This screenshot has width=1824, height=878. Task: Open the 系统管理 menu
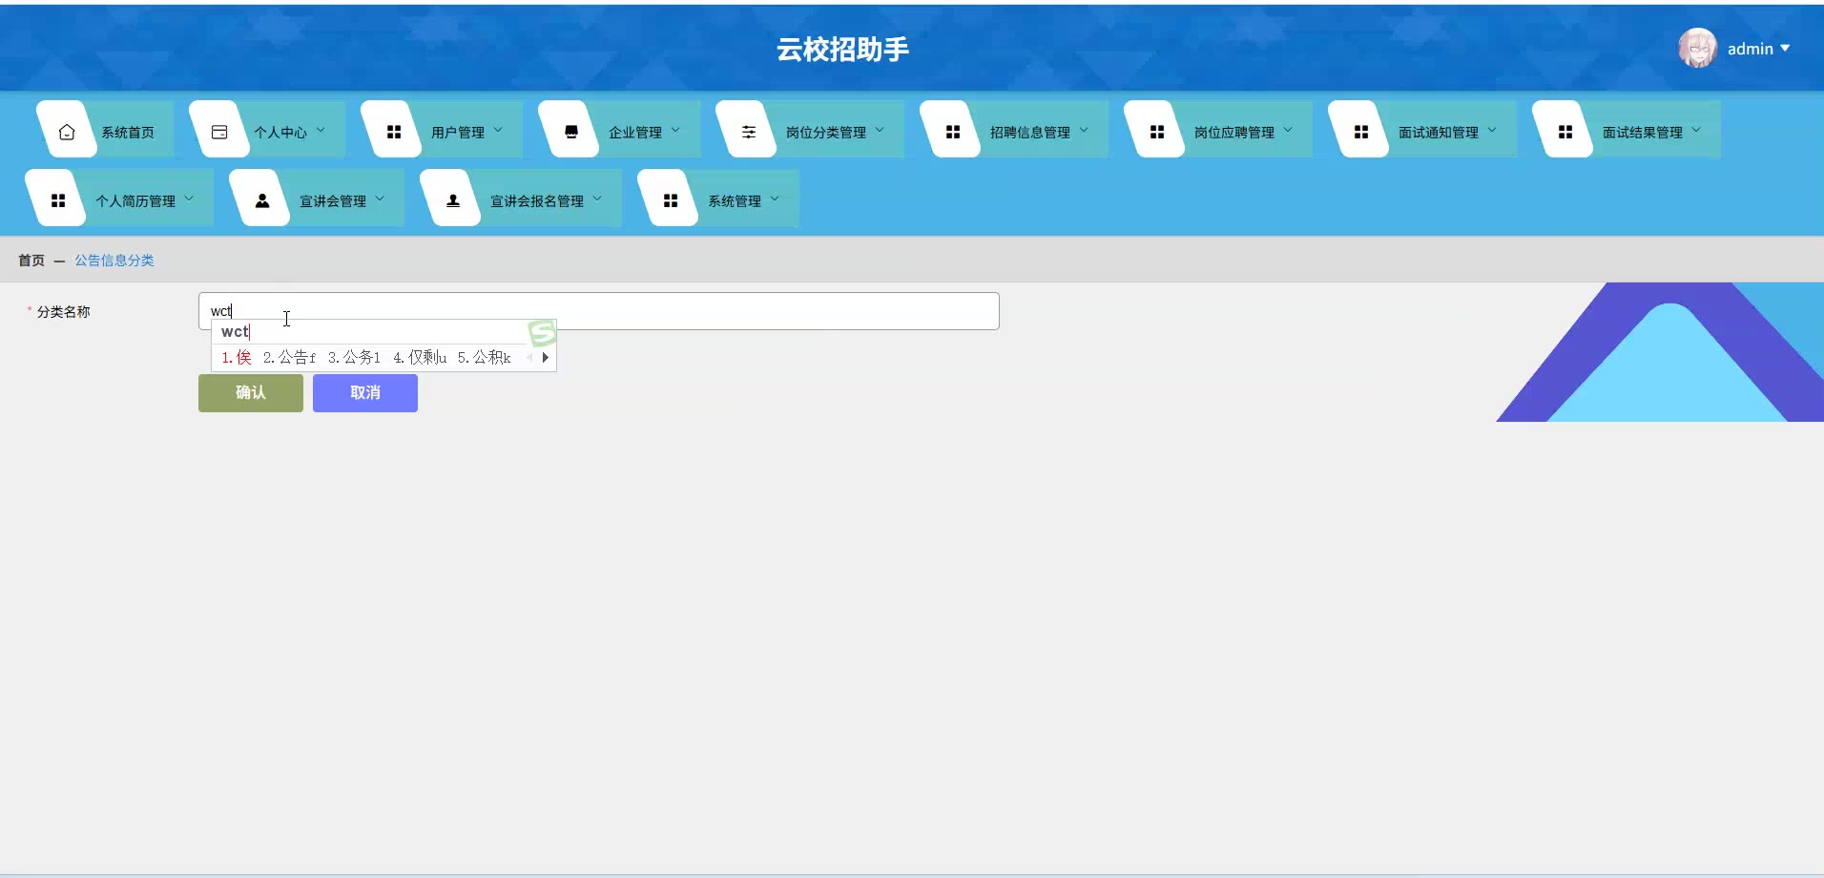[719, 198]
